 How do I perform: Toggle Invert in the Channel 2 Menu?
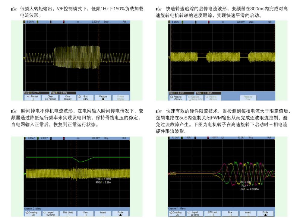(103, 213)
